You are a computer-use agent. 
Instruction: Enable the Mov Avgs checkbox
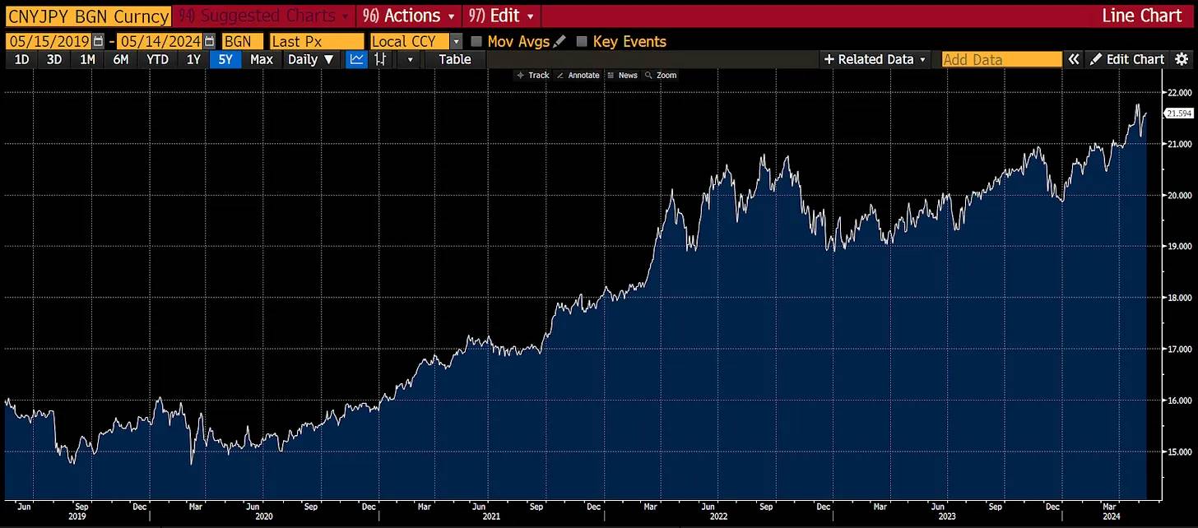476,41
